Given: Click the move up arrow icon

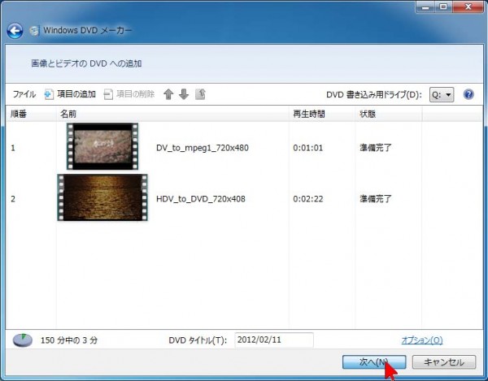Looking at the screenshot, I should [x=168, y=94].
